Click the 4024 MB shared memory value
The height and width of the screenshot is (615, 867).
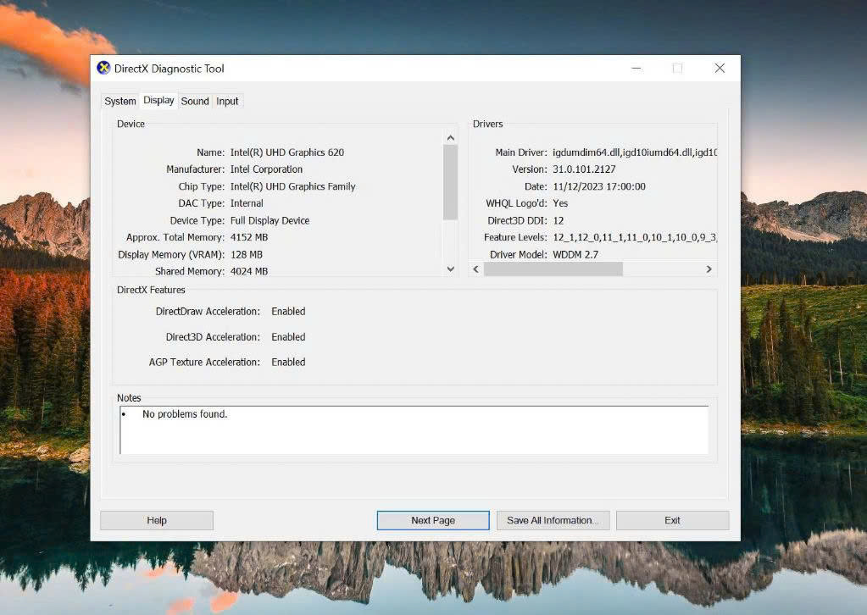[249, 271]
